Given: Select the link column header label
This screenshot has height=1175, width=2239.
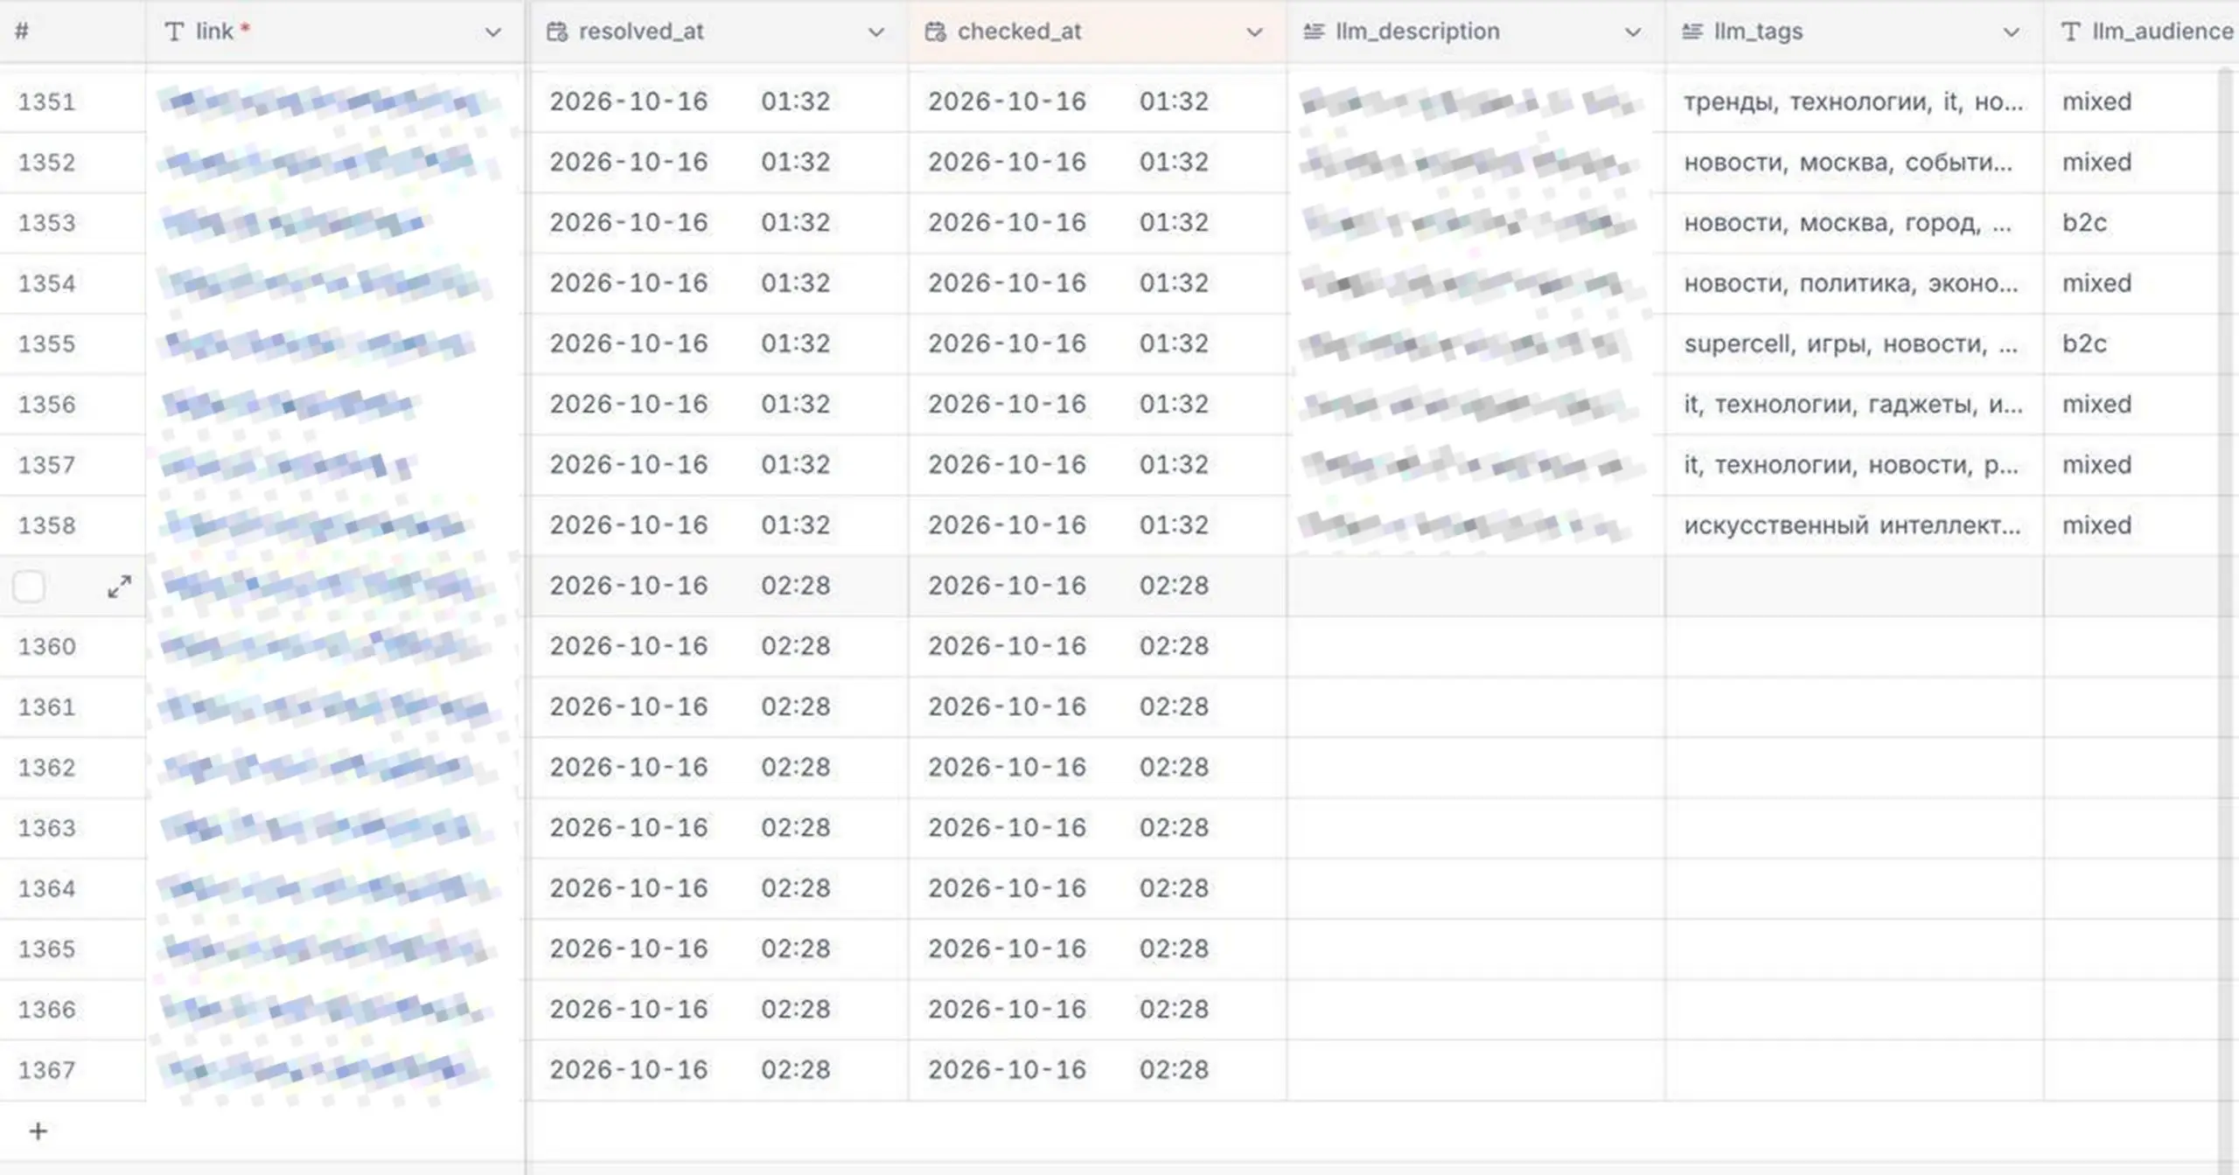Looking at the screenshot, I should tap(214, 31).
